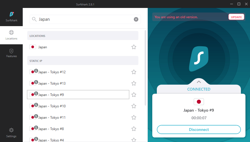Click the old version warning text
This screenshot has width=250, height=142.
pos(176,17)
